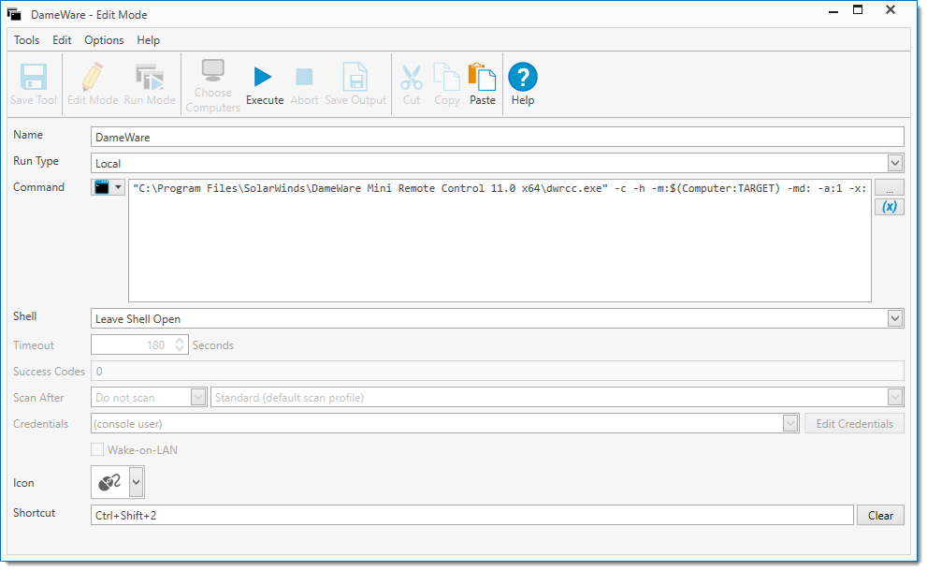Click the Save Tool toolbar icon

(x=33, y=84)
